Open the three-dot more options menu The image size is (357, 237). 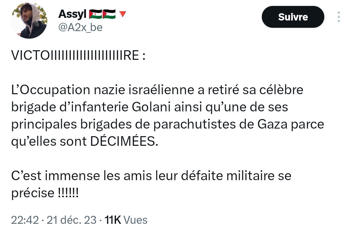pos(338,17)
